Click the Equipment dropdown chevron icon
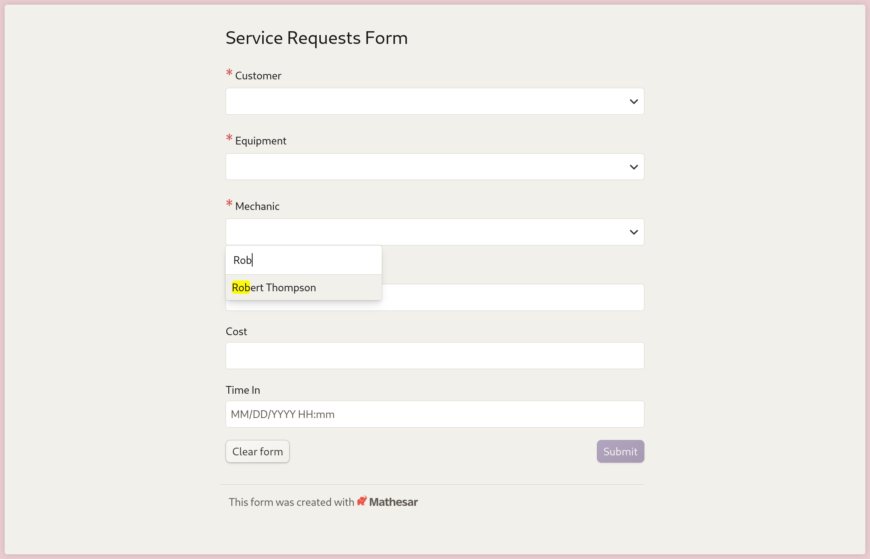Image resolution: width=870 pixels, height=559 pixels. (x=634, y=166)
